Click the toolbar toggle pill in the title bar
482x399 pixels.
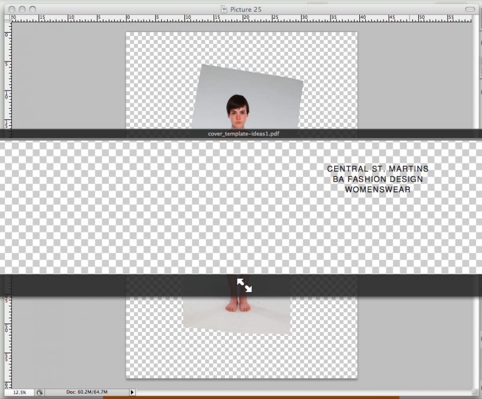click(x=470, y=9)
